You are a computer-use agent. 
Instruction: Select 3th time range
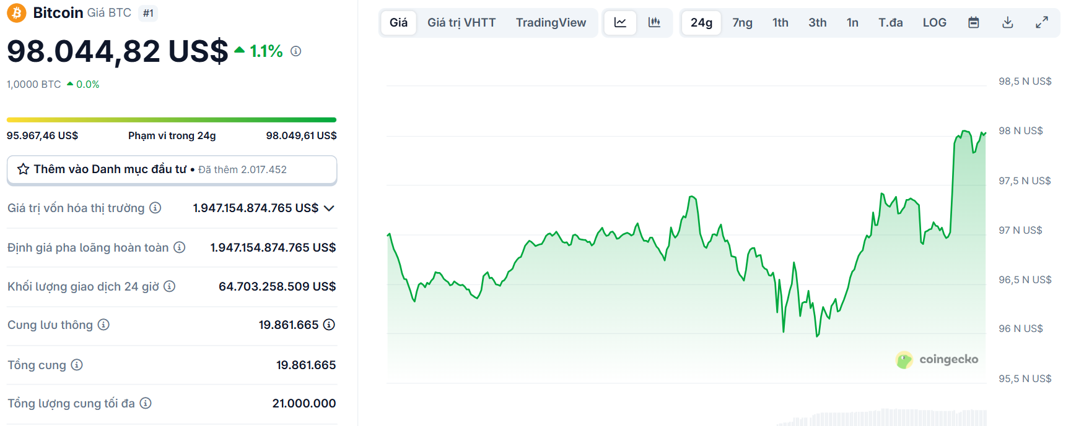click(x=818, y=23)
